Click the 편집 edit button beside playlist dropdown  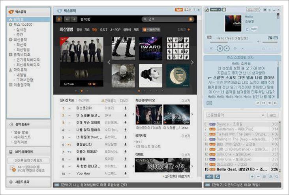click(x=273, y=115)
